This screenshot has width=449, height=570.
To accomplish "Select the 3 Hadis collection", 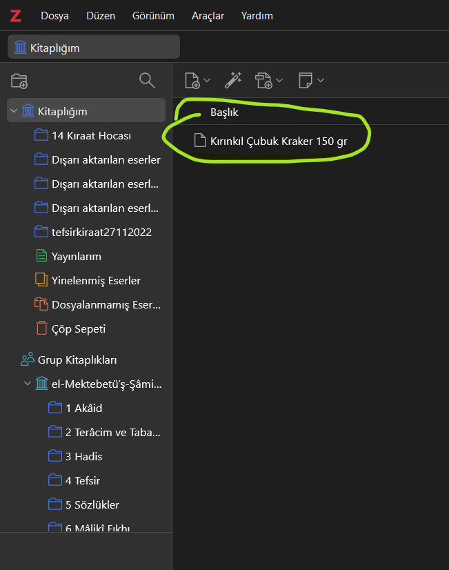I will pos(86,456).
